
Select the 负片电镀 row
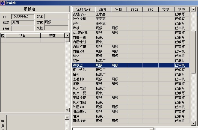[131, 88]
